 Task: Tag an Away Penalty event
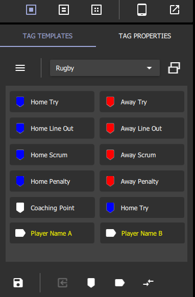tap(142, 181)
